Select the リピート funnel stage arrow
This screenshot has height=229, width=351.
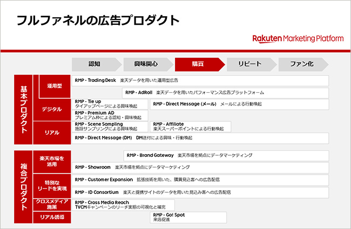point(252,64)
